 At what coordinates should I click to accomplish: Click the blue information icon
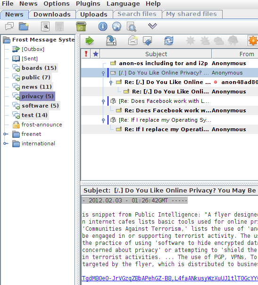pos(103,26)
